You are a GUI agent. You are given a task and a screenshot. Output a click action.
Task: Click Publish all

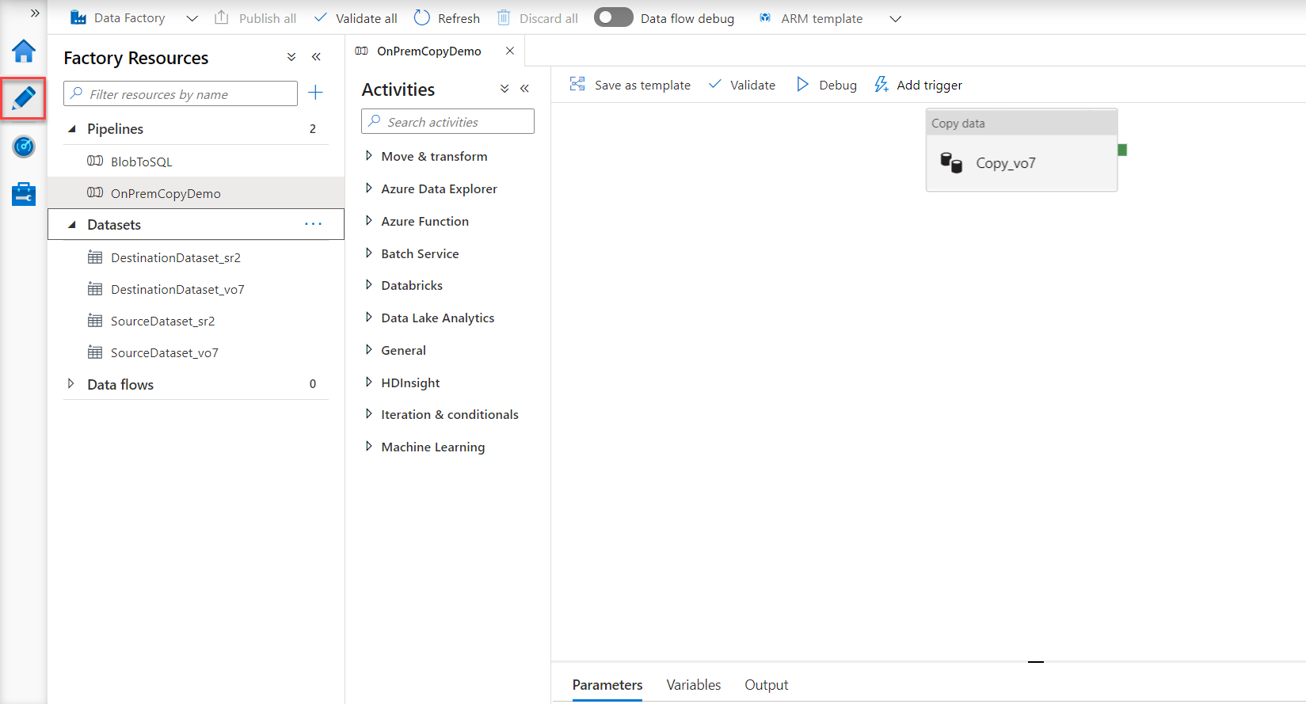[255, 18]
